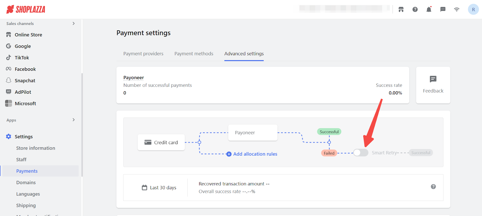Click the AdPilot icon in sidebar
Screen dimensions: 482x216
(8, 92)
